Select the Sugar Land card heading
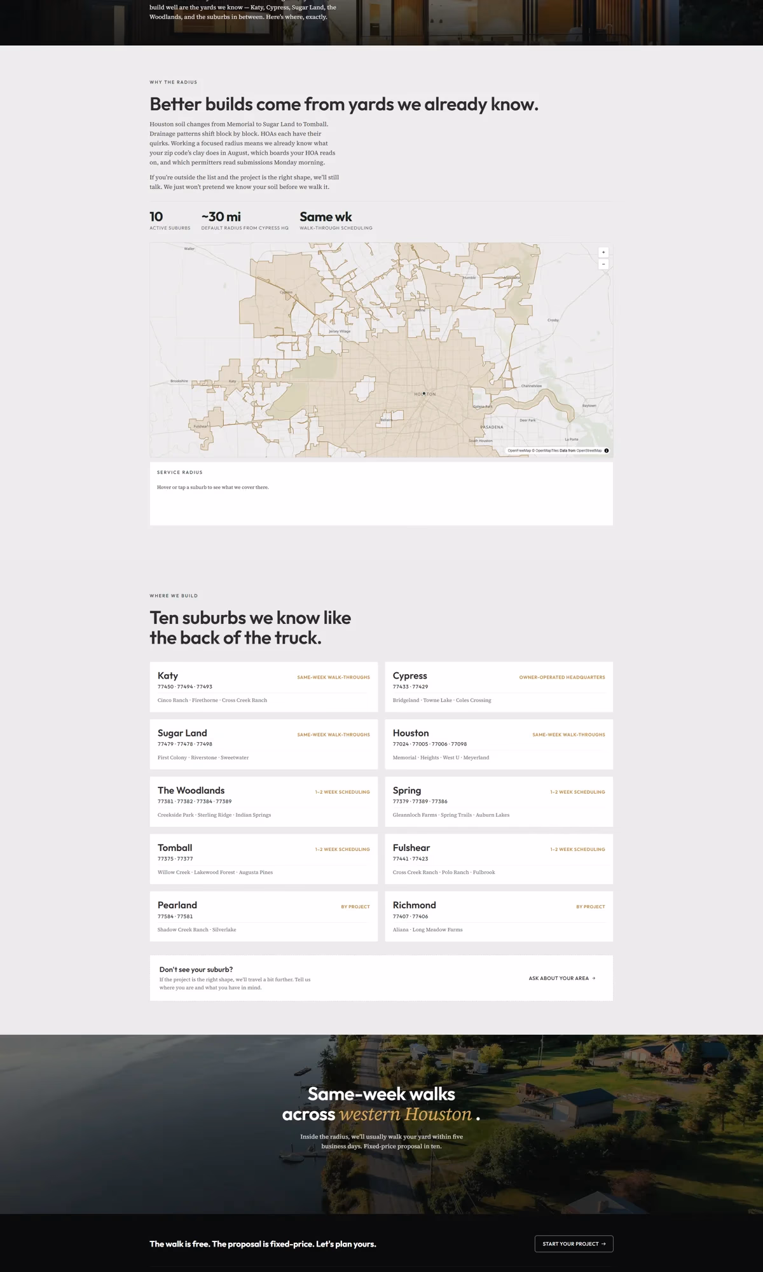 click(182, 733)
